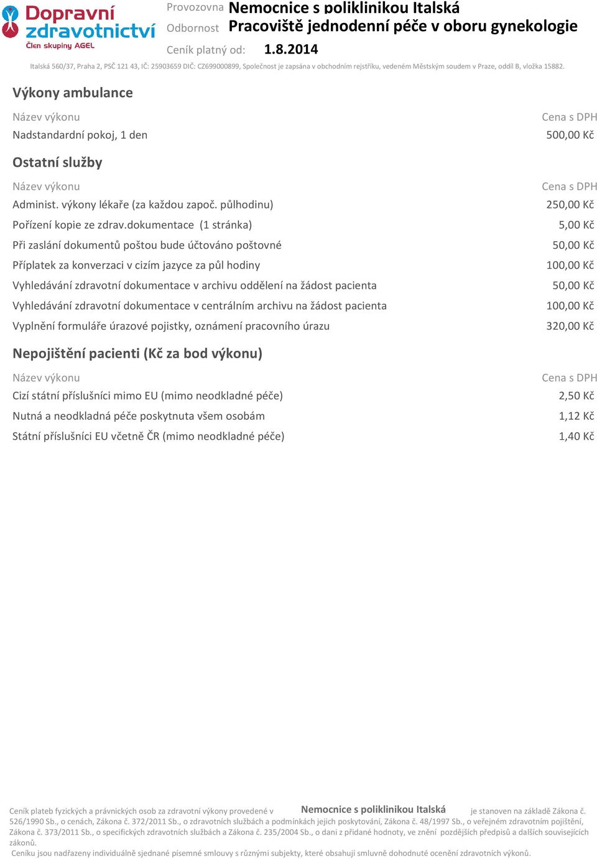Click the 320,00 Kč price value
Screen dimensions: 597x859
570,326
